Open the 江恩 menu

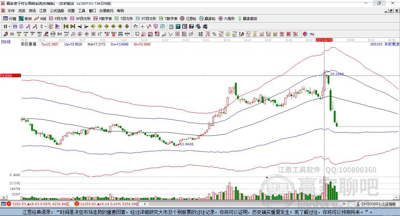(43, 11)
